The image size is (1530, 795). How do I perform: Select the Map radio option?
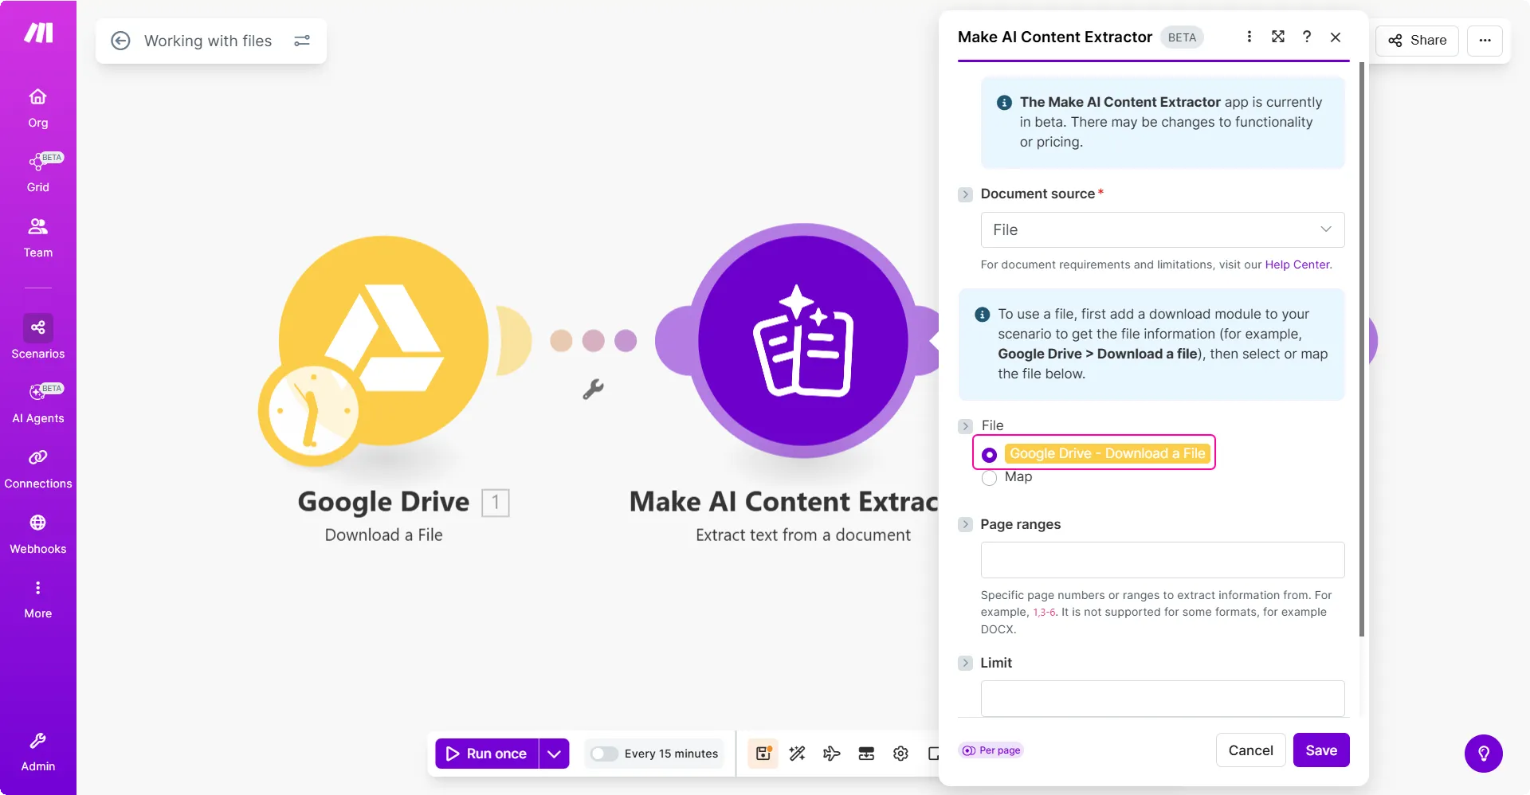pyautogui.click(x=990, y=478)
